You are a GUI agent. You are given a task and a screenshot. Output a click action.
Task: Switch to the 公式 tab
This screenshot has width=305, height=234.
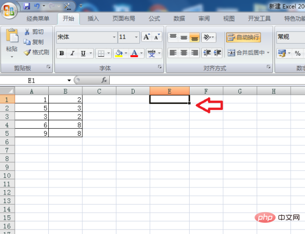pyautogui.click(x=155, y=19)
